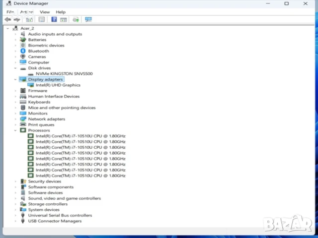Viewport: 318px width, 238px height.
Task: Click the NVMe KINGSTON disk drive icon
Action: point(31,74)
